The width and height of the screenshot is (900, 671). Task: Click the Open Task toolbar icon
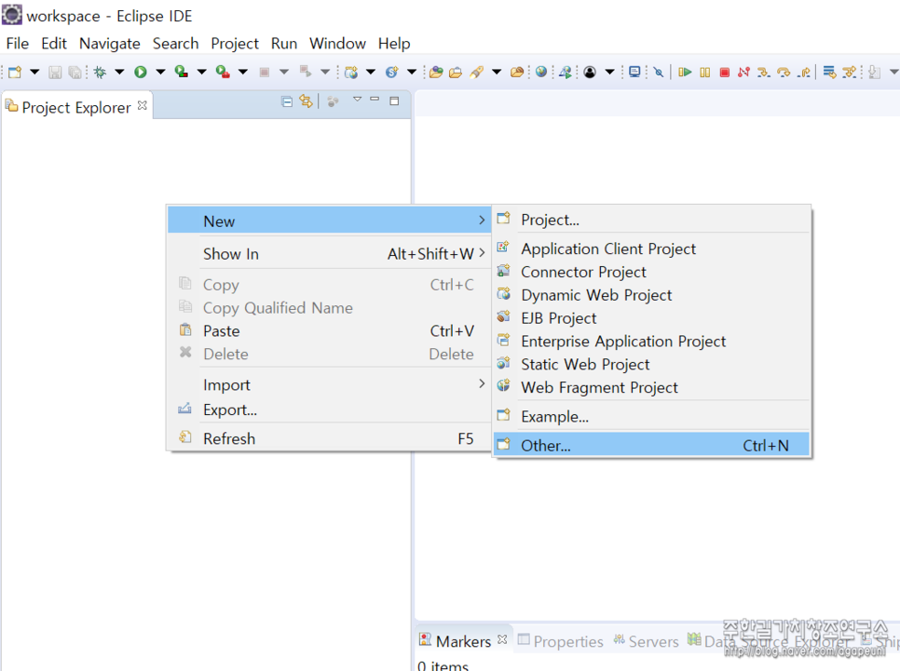tap(456, 72)
